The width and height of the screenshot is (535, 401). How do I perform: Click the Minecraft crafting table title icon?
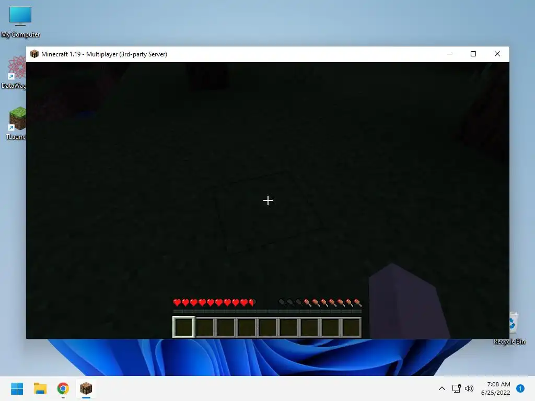point(34,54)
